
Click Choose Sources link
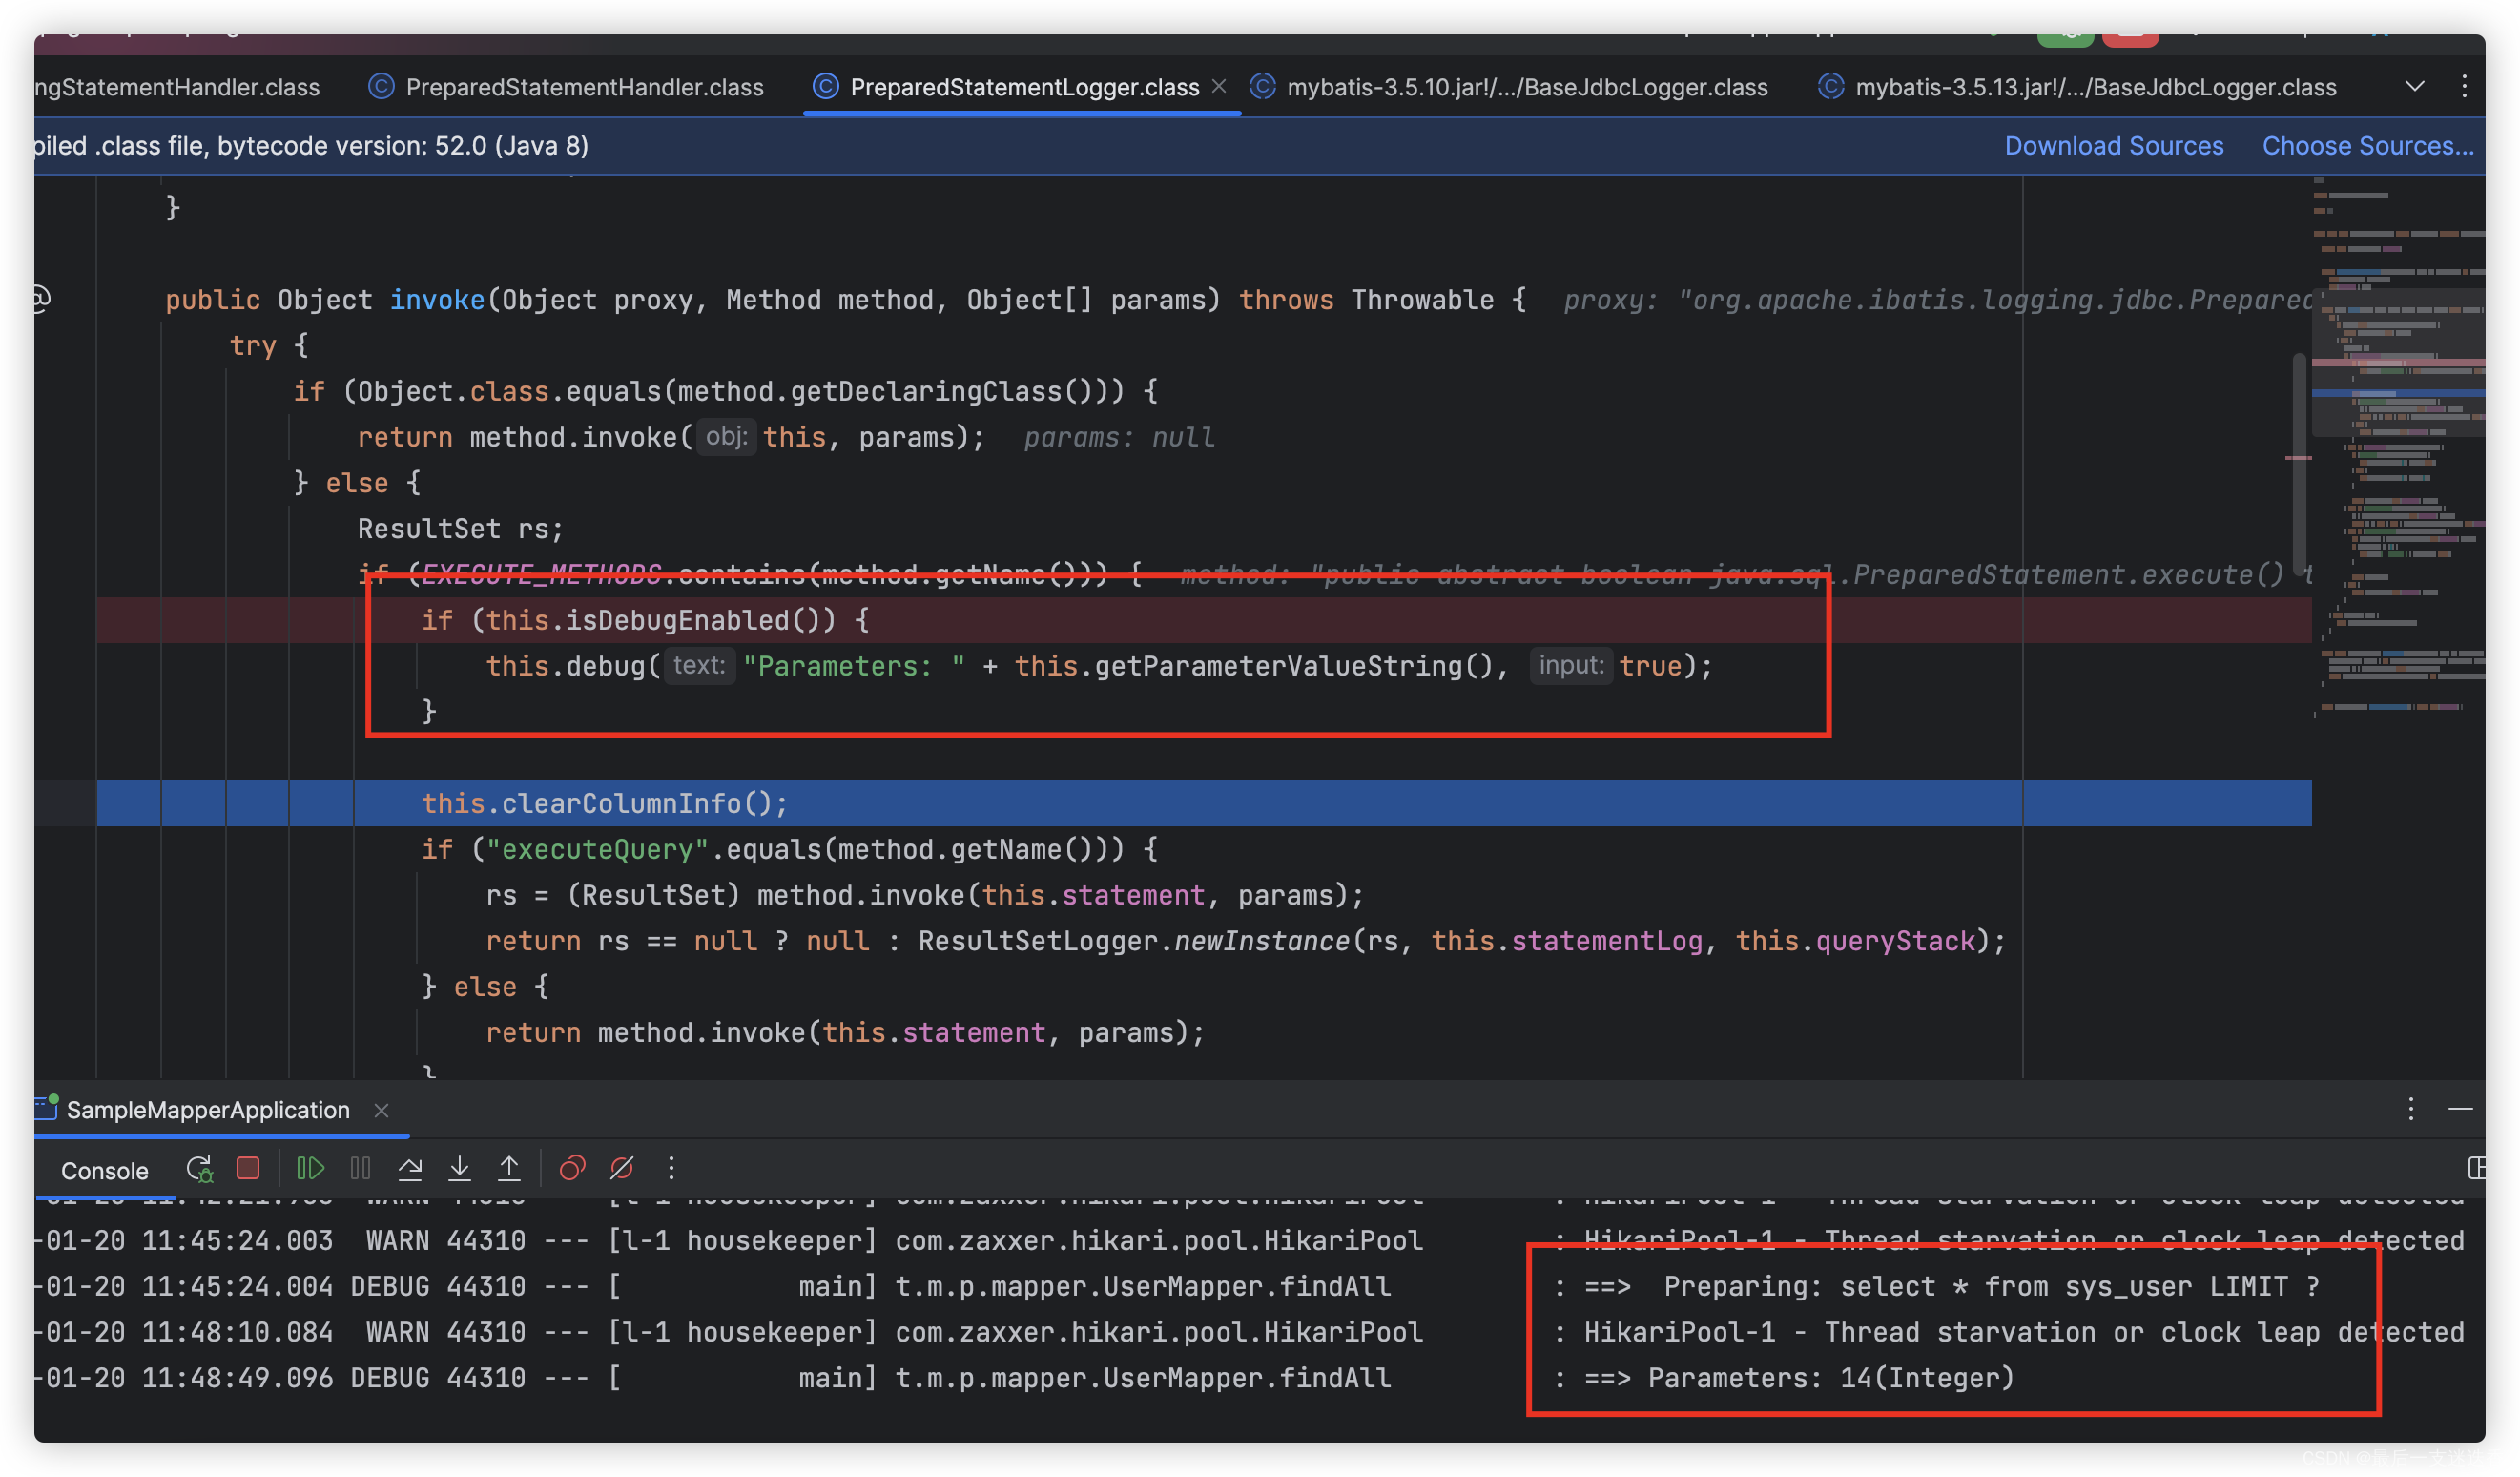(x=2367, y=146)
